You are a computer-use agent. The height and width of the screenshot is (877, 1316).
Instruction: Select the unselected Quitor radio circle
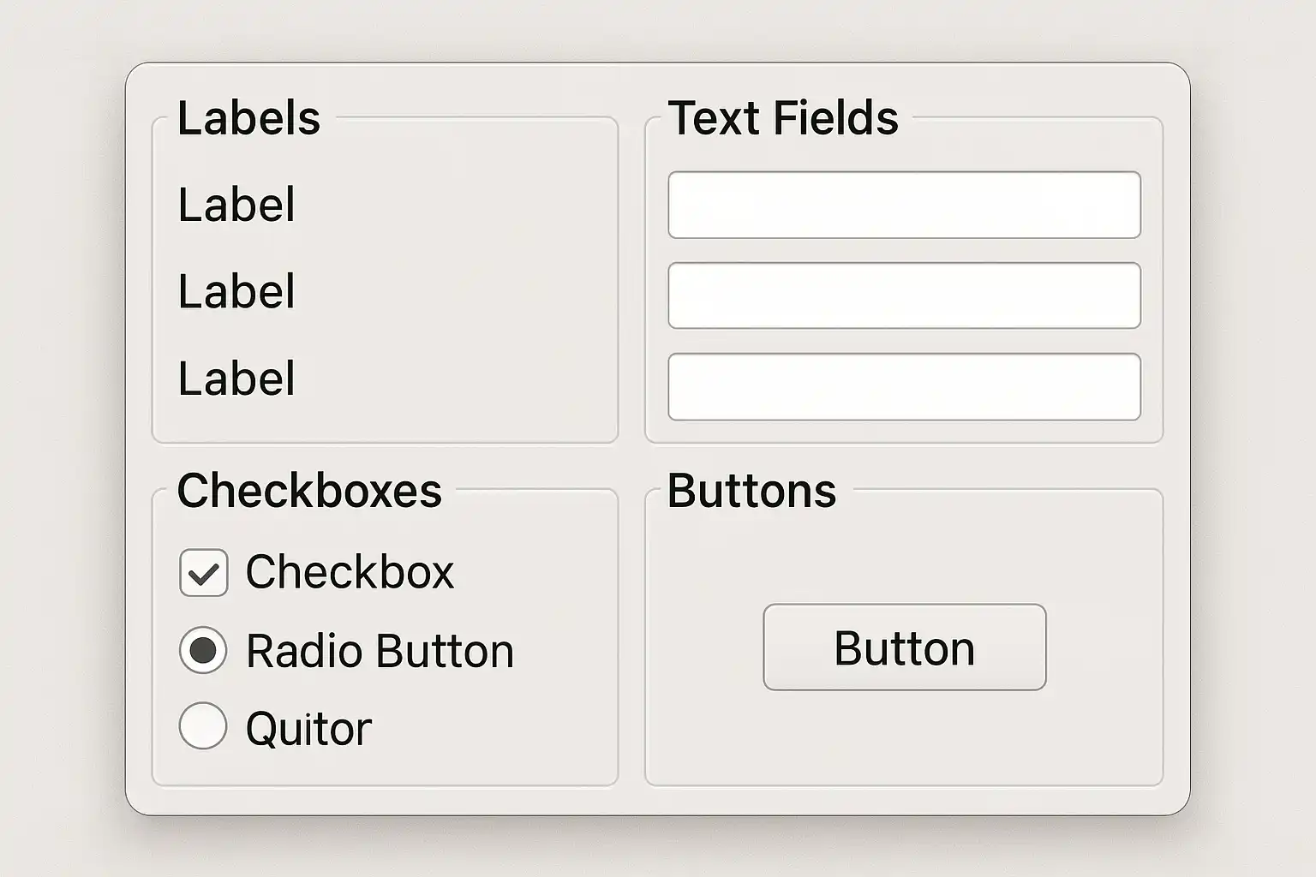point(203,726)
